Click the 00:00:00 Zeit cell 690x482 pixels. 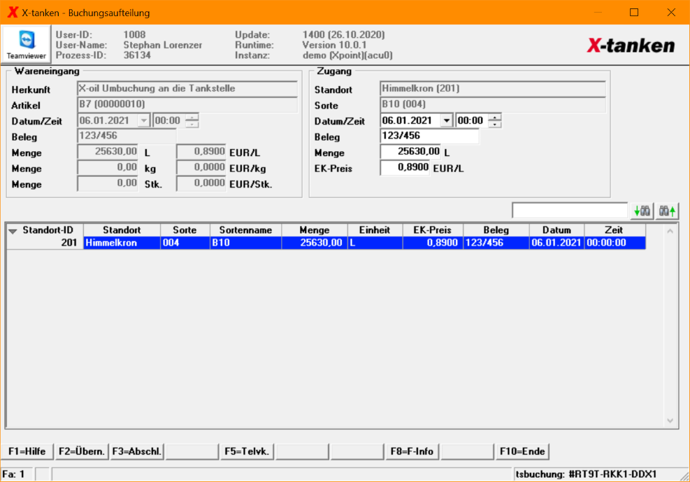pos(614,243)
